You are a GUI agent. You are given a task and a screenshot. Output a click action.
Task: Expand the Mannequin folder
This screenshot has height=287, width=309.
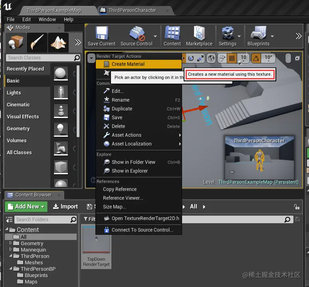coord(10,250)
